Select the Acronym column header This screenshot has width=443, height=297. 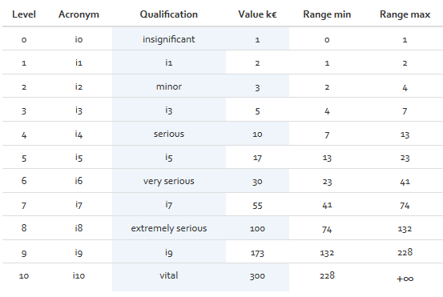(x=79, y=14)
